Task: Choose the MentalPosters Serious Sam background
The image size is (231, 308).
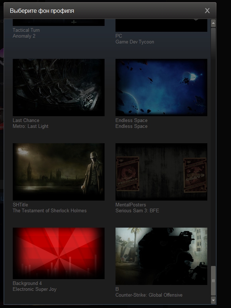Action: coord(161,172)
